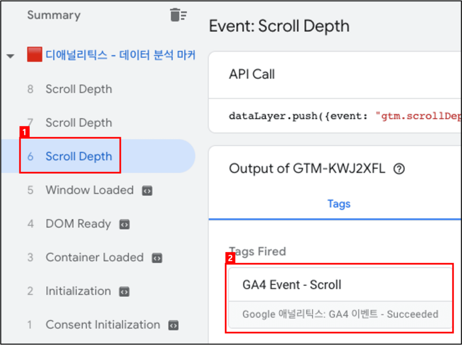Open help icon next to GTM-KWJ2XFL
Viewport: 462px width, 345px height.
tap(399, 169)
